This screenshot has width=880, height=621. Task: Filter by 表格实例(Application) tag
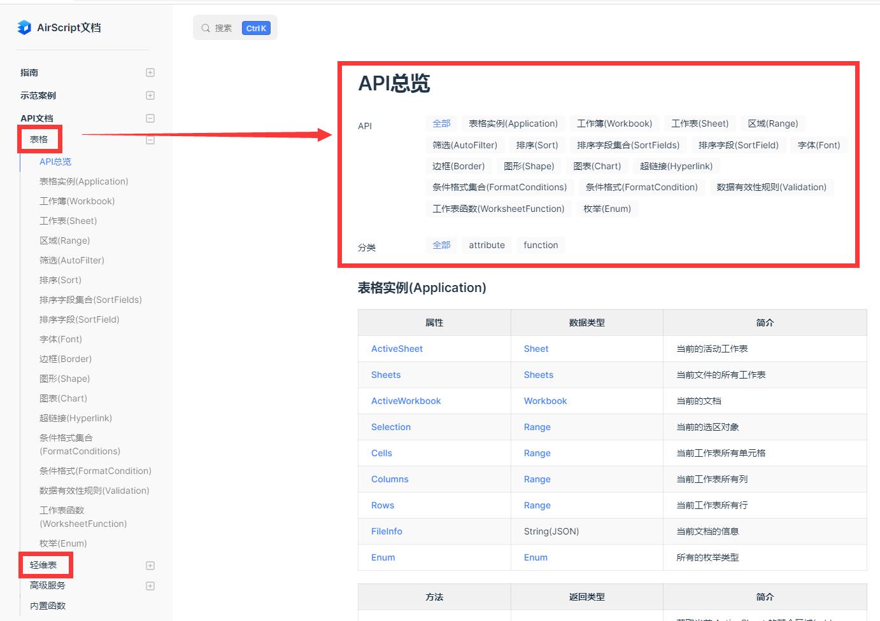(513, 123)
